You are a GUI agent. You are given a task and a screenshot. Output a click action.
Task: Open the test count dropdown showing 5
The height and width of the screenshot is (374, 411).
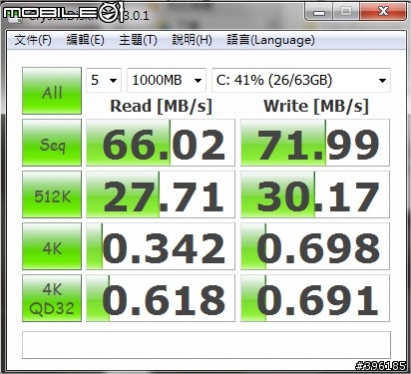104,80
